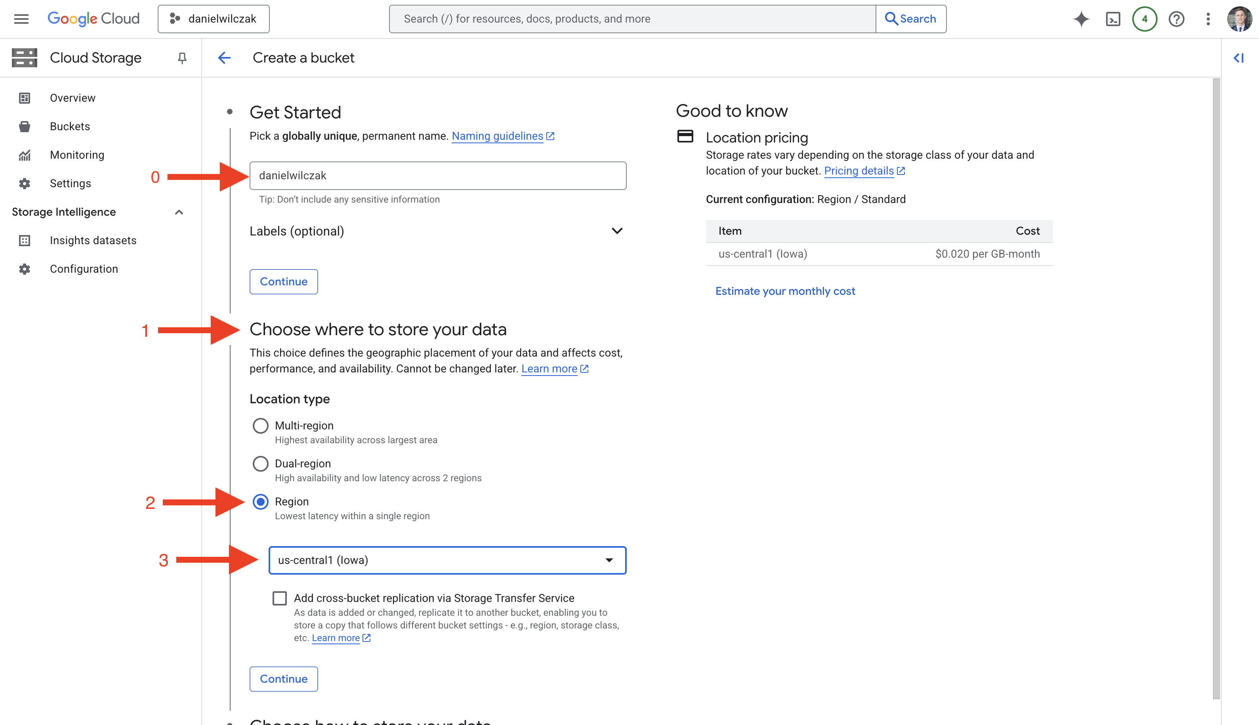
Task: Open the help question mark icon
Action: [1176, 19]
